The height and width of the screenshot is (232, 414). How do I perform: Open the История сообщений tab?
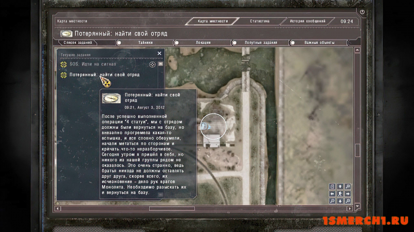point(307,21)
